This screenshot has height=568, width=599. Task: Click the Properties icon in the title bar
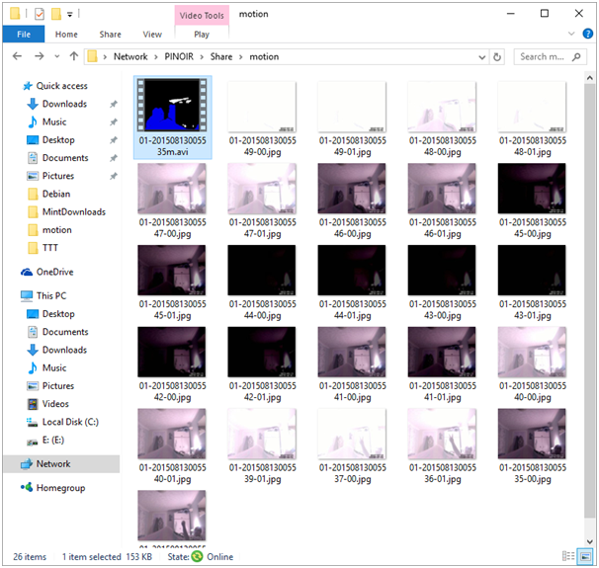[39, 15]
